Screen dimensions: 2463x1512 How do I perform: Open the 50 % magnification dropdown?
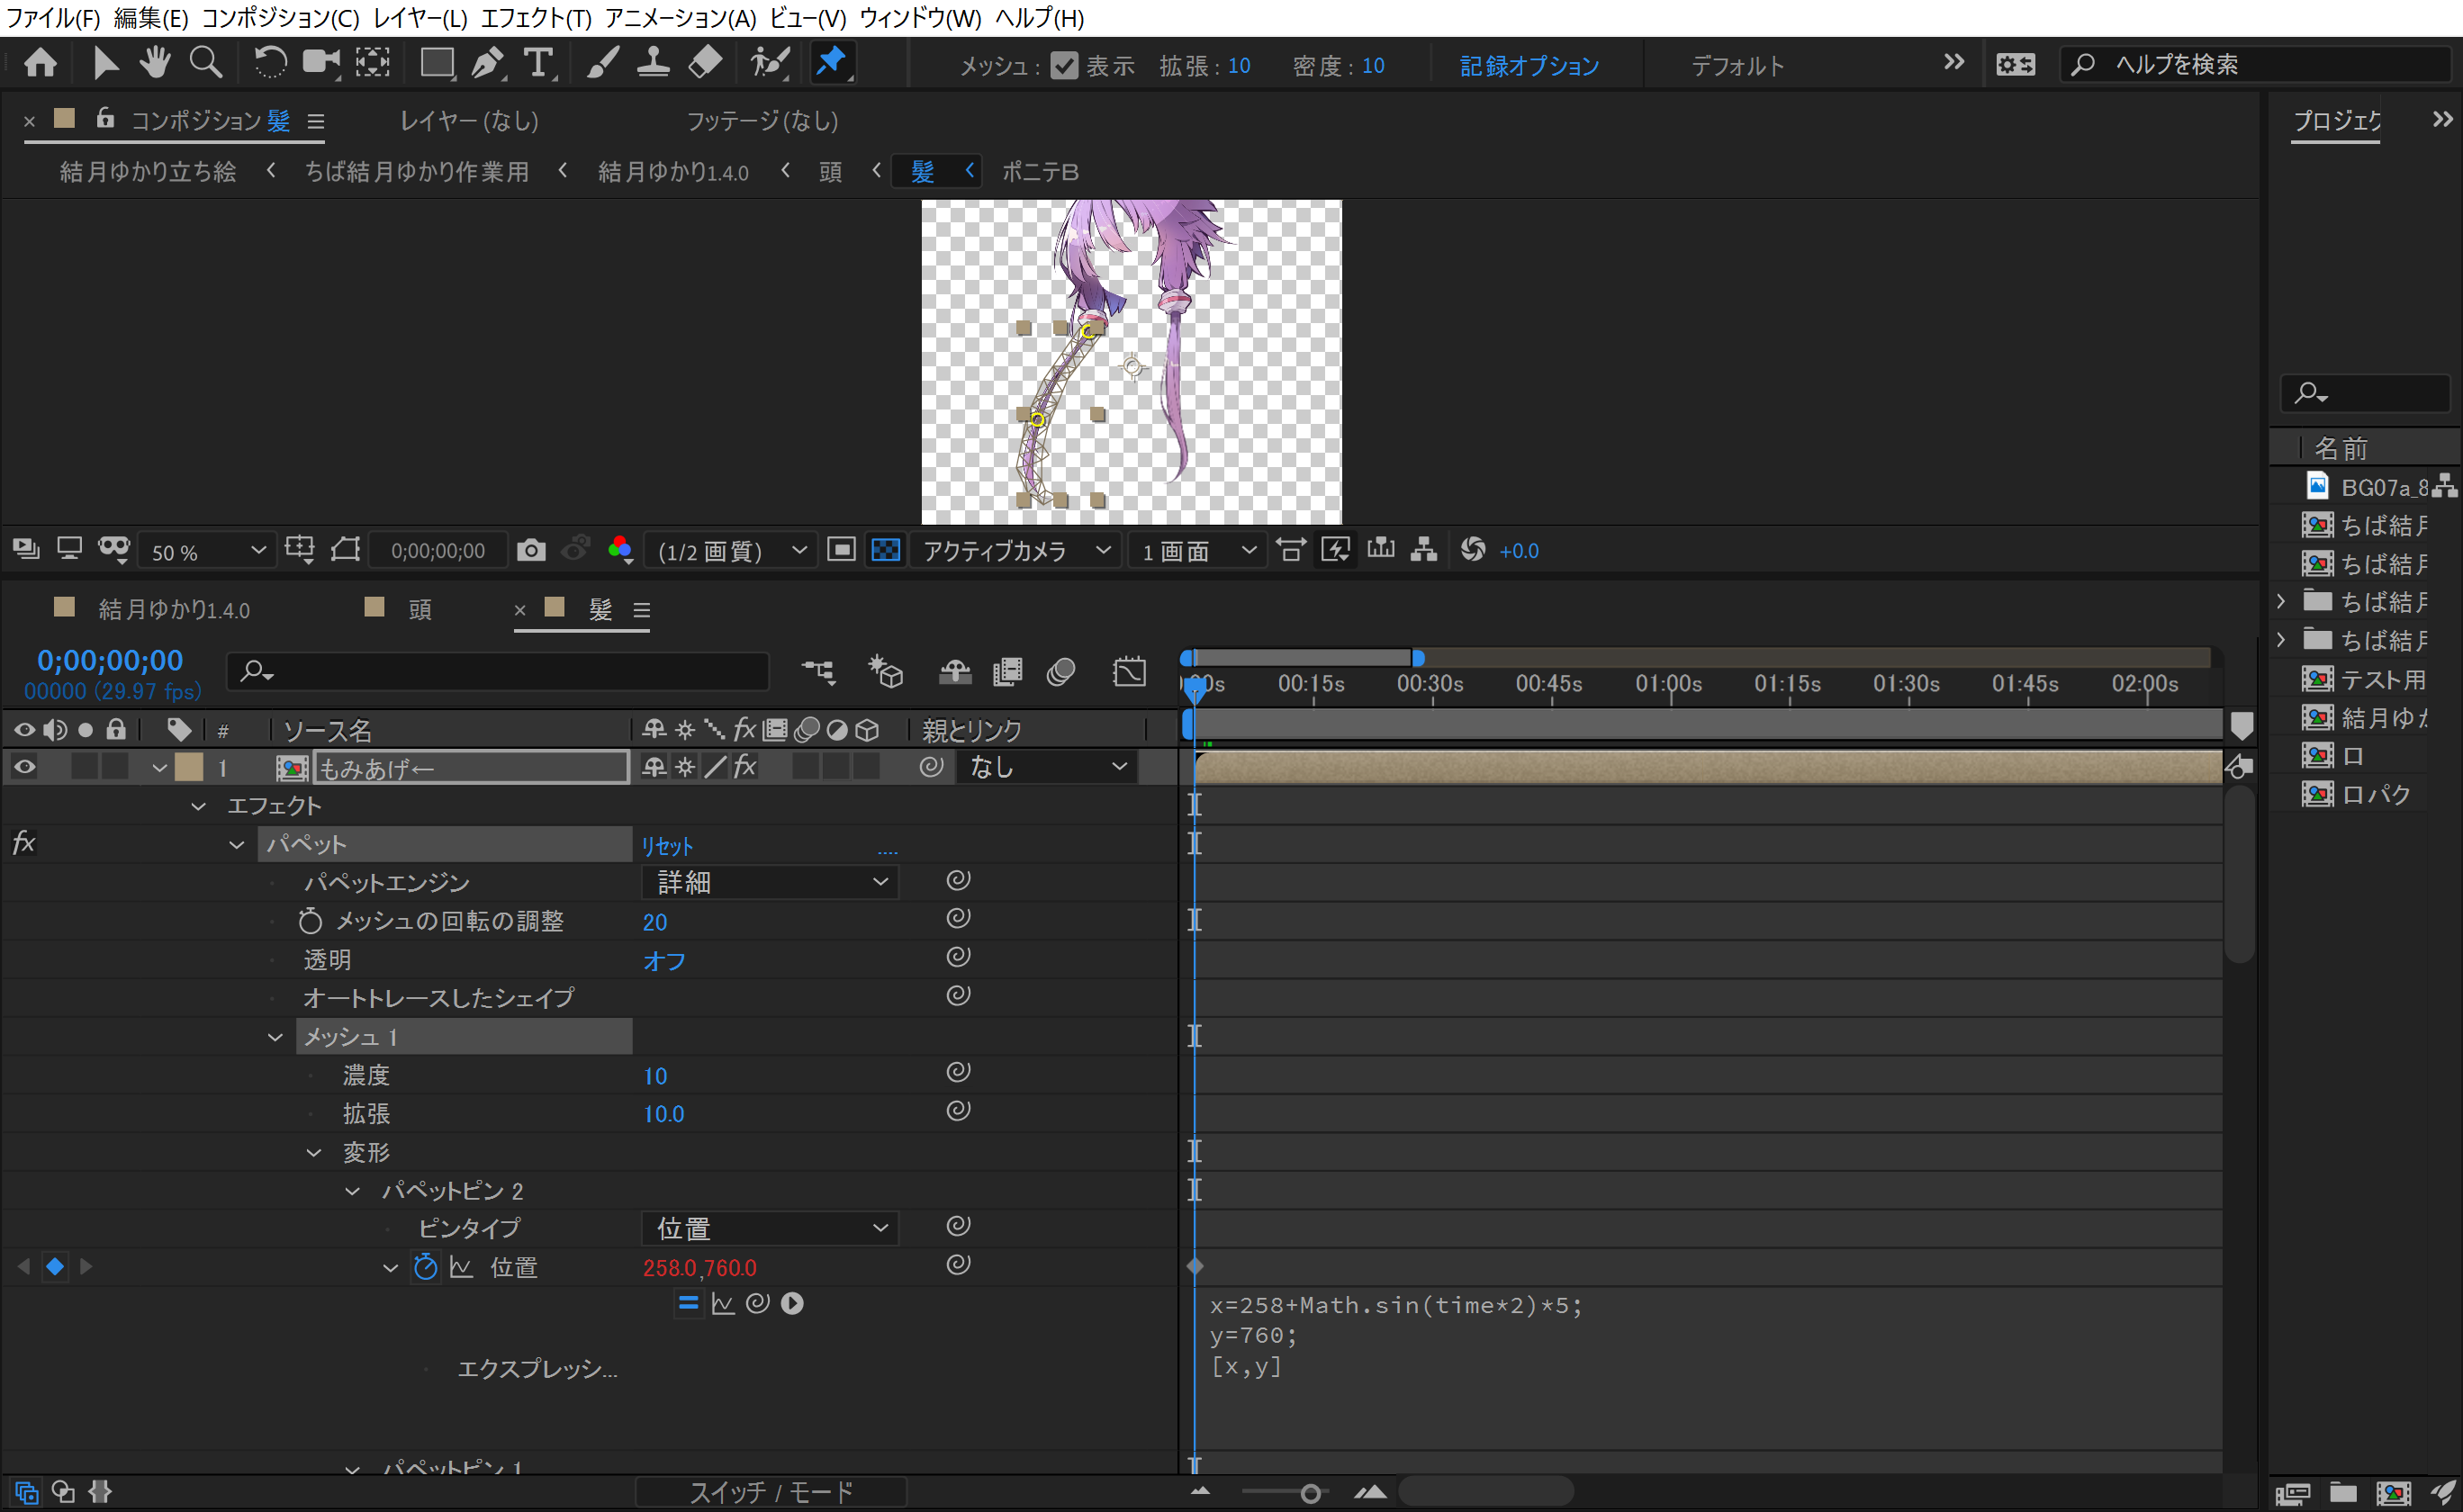tap(207, 551)
